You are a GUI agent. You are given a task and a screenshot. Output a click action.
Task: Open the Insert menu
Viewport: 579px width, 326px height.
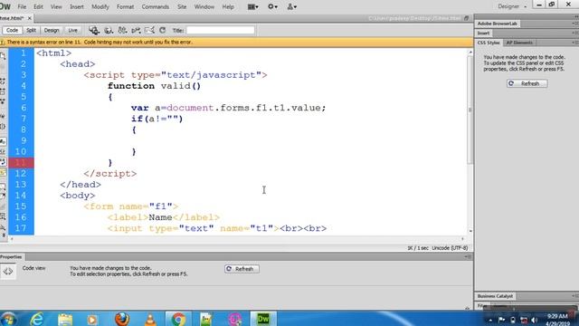(x=76, y=6)
